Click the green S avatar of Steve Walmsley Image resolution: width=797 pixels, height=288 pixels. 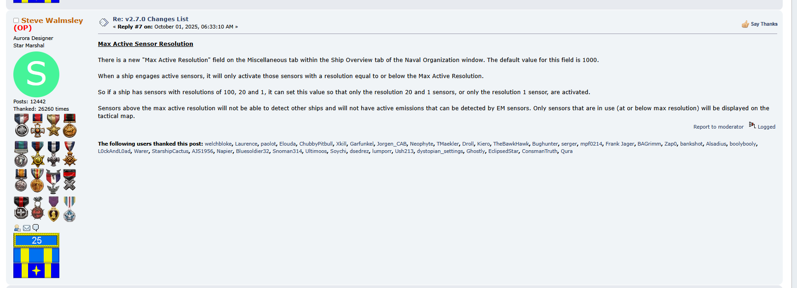(36, 74)
